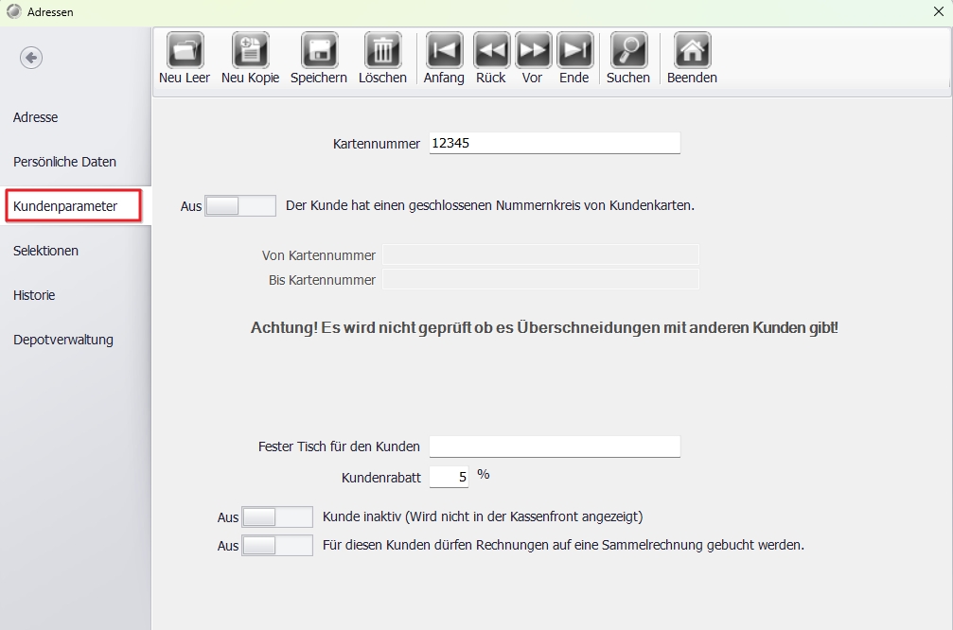Open Persönliche Daten section

coord(64,162)
